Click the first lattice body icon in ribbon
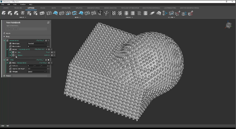The width and height of the screenshot is (236, 129). 4,13
